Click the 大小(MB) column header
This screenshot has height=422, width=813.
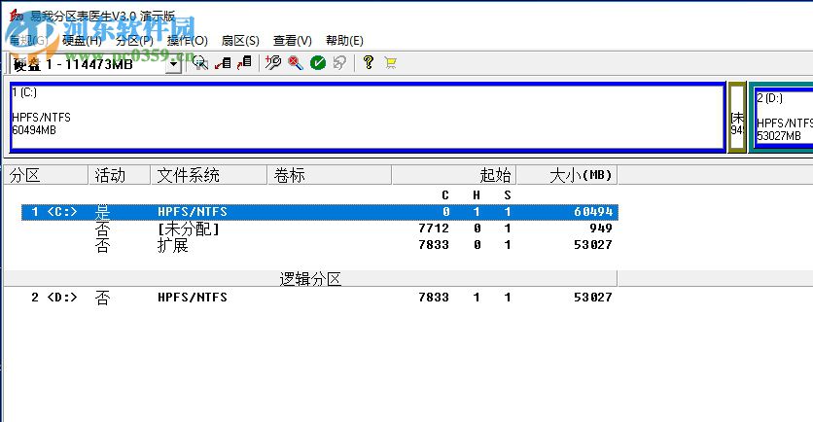tap(567, 175)
